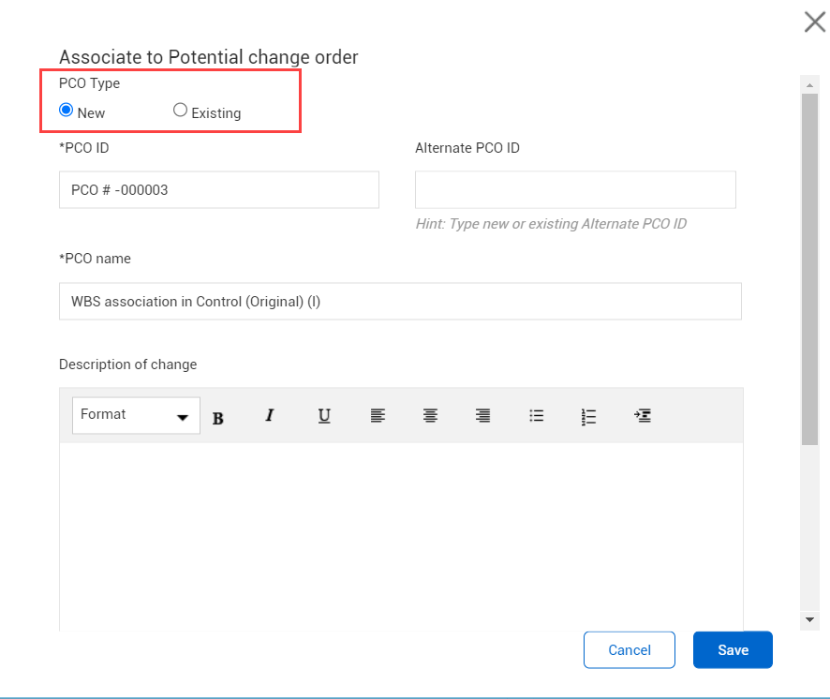This screenshot has width=830, height=699.
Task: Apply underline formatting in description toolbar
Action: (324, 416)
